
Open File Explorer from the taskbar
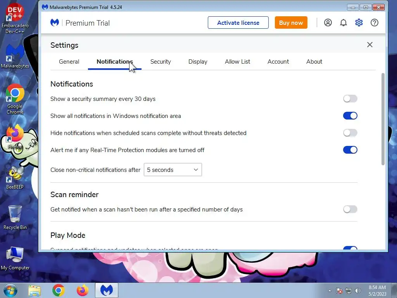[35, 291]
